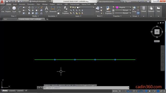The height and width of the screenshot is (93, 166).
Task: Open the first ByLayer lineweight dropdown
Action: (130, 10)
